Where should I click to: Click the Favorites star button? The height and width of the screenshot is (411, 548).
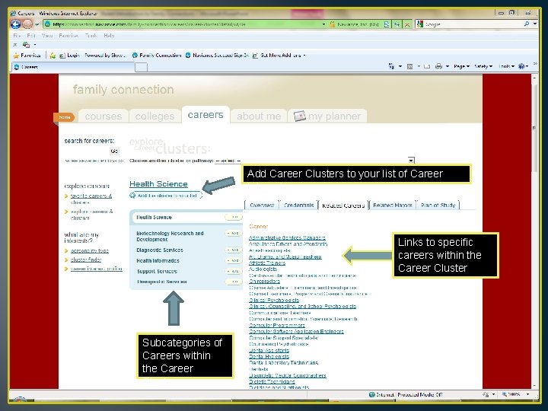pos(27,56)
